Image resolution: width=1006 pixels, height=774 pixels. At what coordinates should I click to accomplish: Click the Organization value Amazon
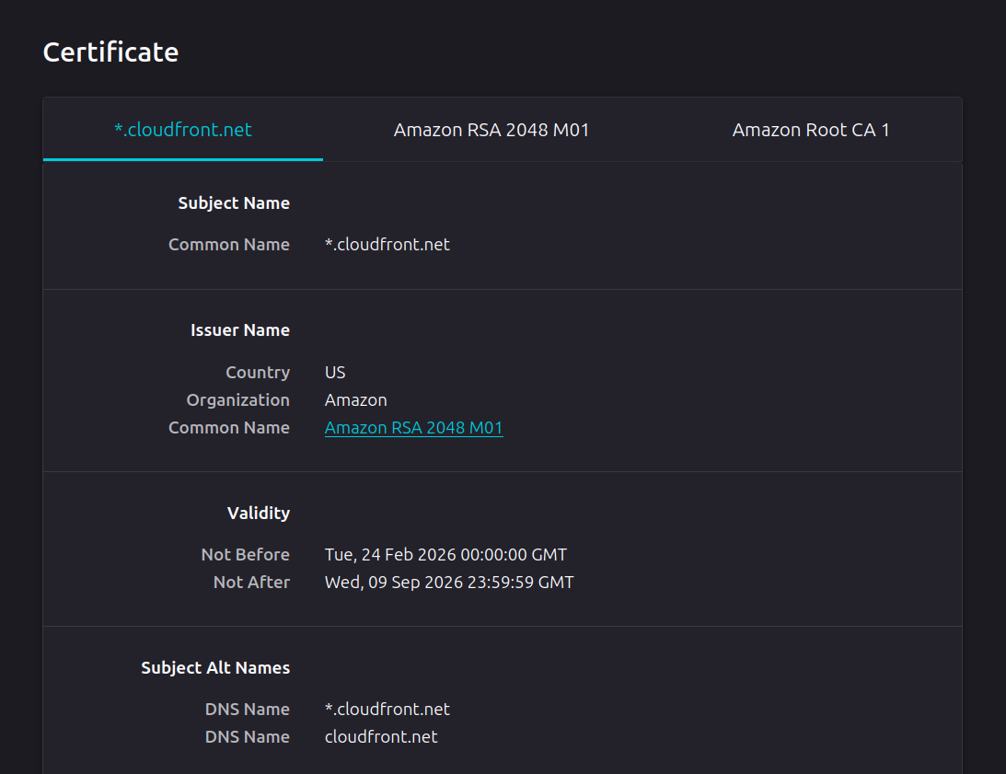tap(355, 400)
